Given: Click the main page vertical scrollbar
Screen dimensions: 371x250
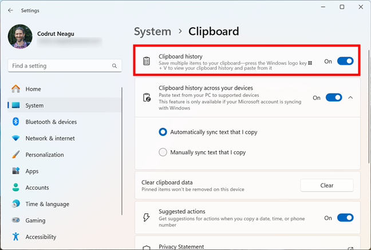Looking at the screenshot, I should click(x=369, y=107).
